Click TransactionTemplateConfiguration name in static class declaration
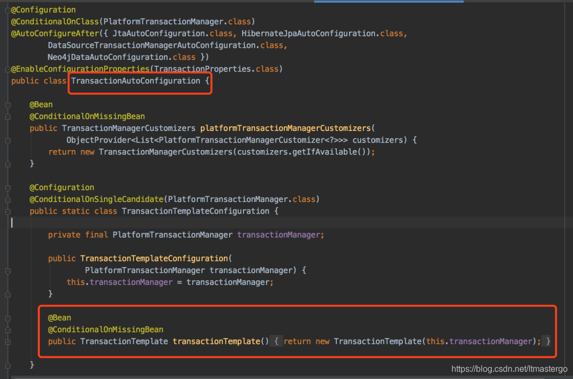573x379 pixels. coord(195,211)
